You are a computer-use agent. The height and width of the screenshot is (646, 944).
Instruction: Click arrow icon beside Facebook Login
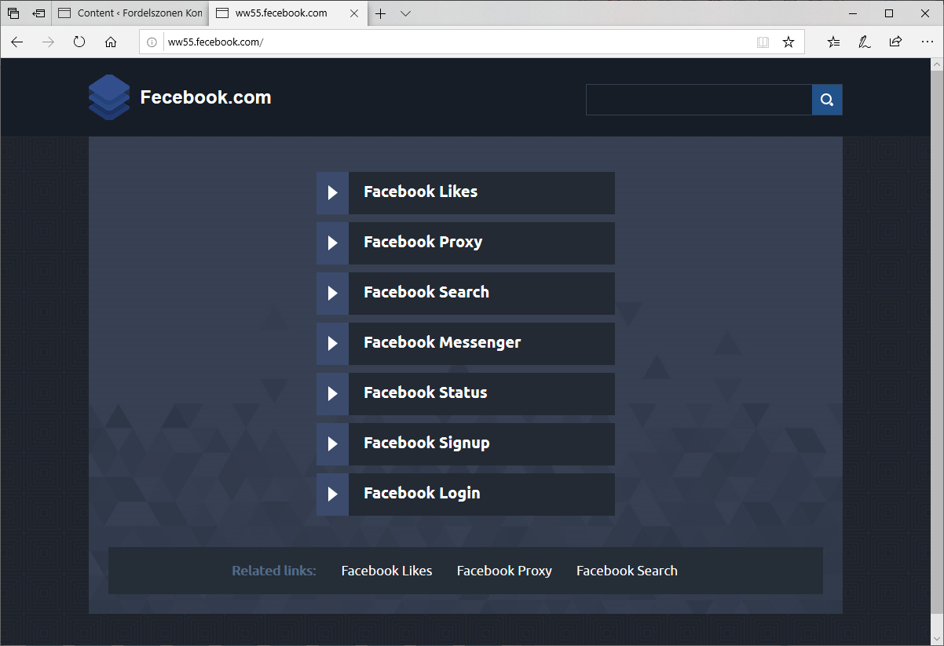[x=332, y=494]
